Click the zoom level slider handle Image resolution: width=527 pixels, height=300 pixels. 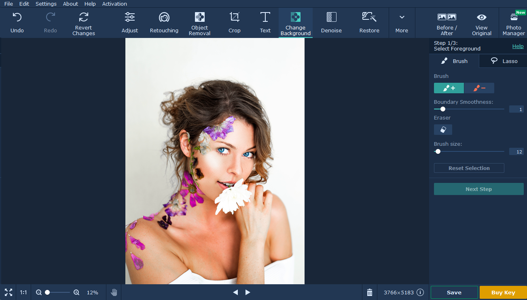pyautogui.click(x=47, y=292)
